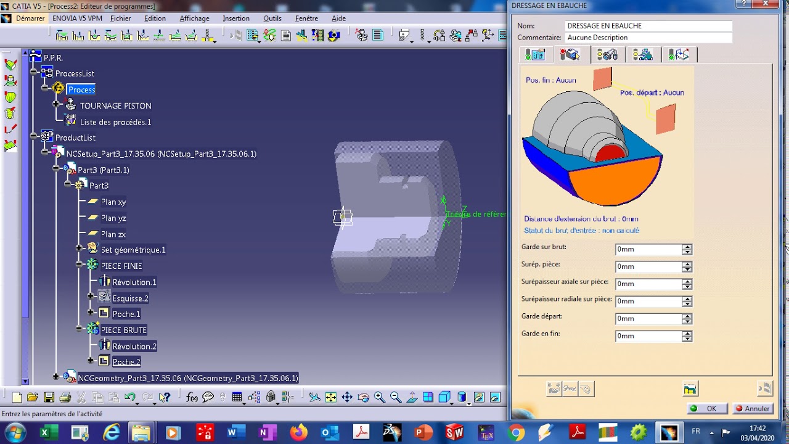
Task: Click the Undo icon
Action: 130,398
